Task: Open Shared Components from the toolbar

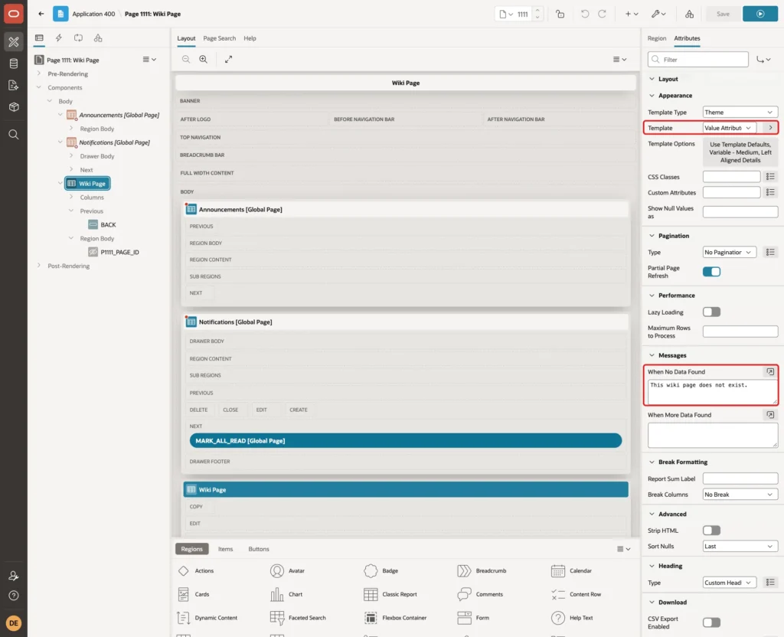Action: click(x=689, y=14)
